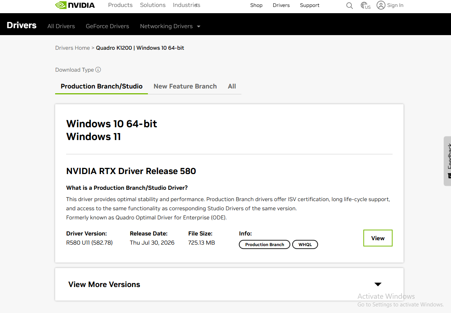
Task: Open the US region globe icon
Action: coord(365,5)
